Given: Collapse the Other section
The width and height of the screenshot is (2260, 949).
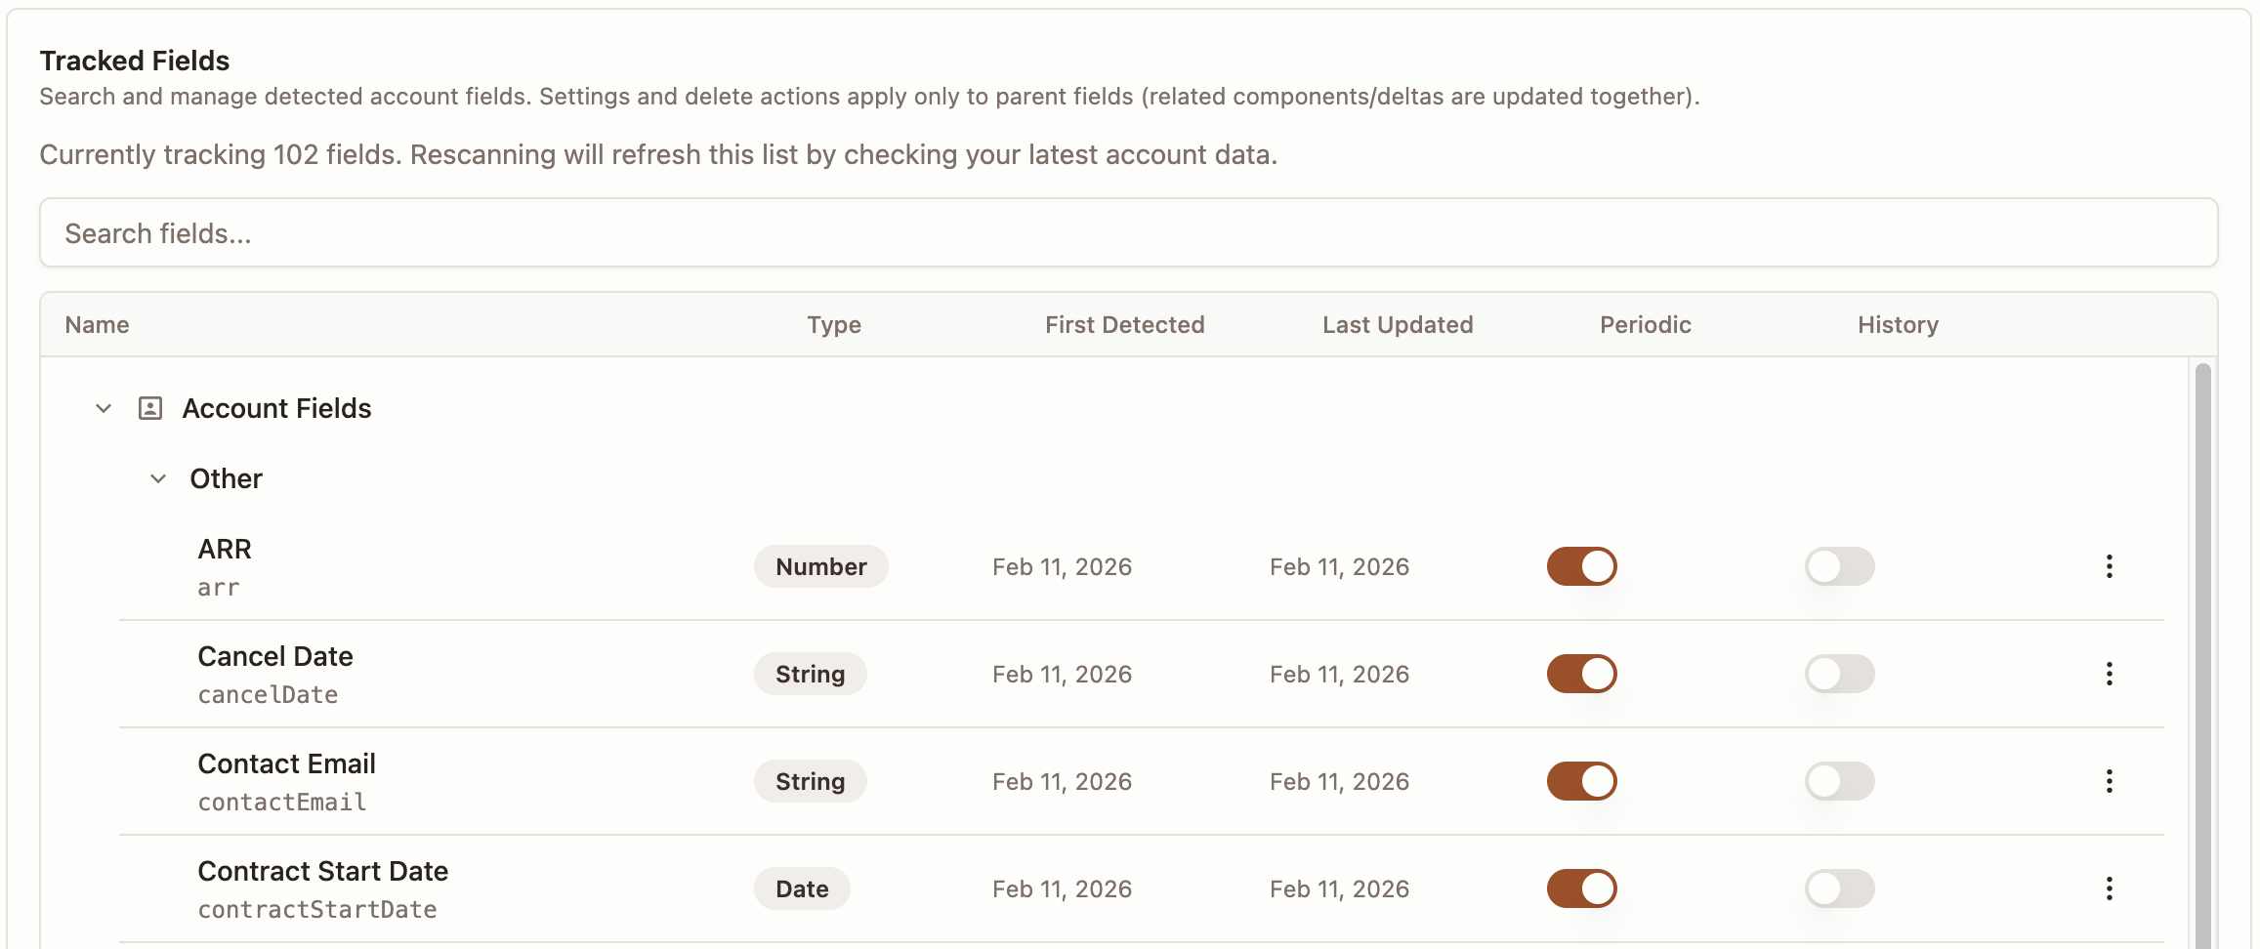Looking at the screenshot, I should [x=158, y=478].
